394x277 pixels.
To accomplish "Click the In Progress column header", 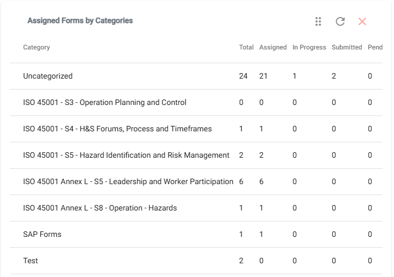I will pos(309,47).
